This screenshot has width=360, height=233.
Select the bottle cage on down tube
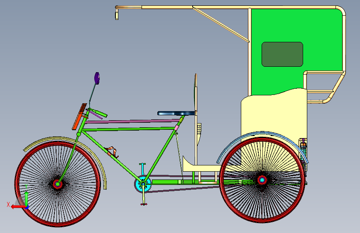point(113,152)
